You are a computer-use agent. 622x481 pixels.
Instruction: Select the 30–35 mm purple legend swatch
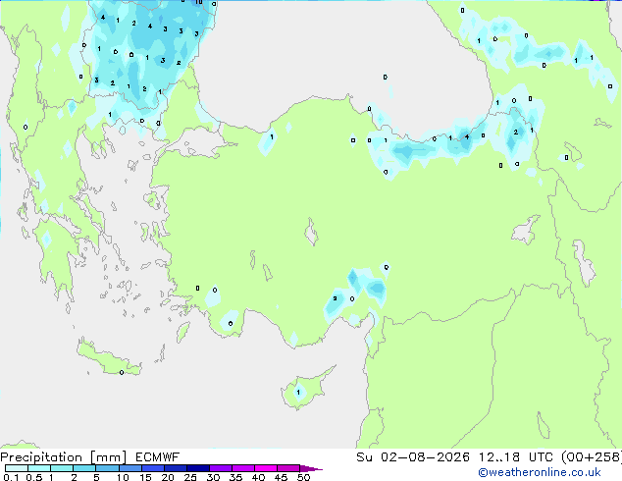(x=220, y=468)
